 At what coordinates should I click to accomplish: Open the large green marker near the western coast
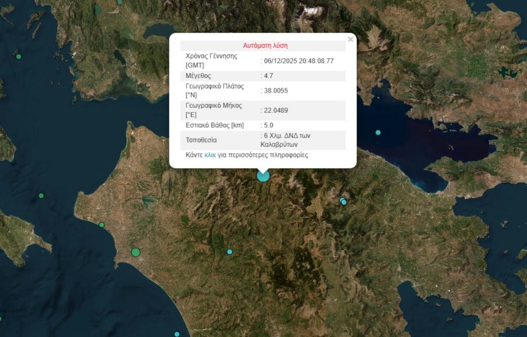pyautogui.click(x=136, y=252)
